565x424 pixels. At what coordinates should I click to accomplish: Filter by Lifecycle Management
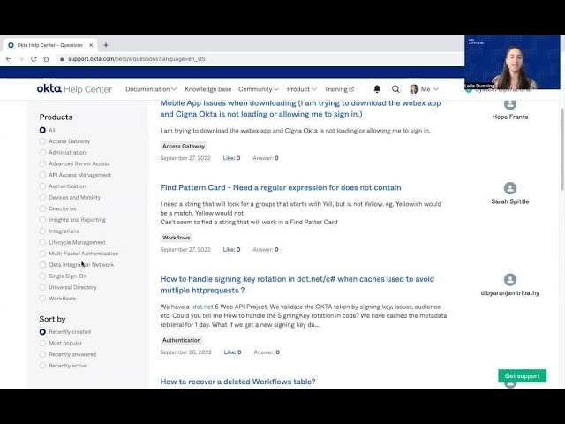42,242
